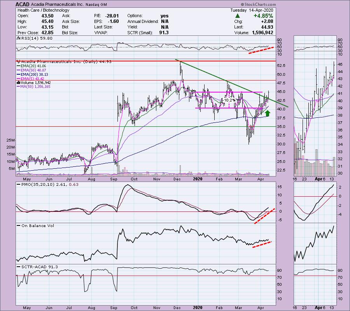Click the Last price 44.93
This screenshot has height=311, width=350.
267,27
